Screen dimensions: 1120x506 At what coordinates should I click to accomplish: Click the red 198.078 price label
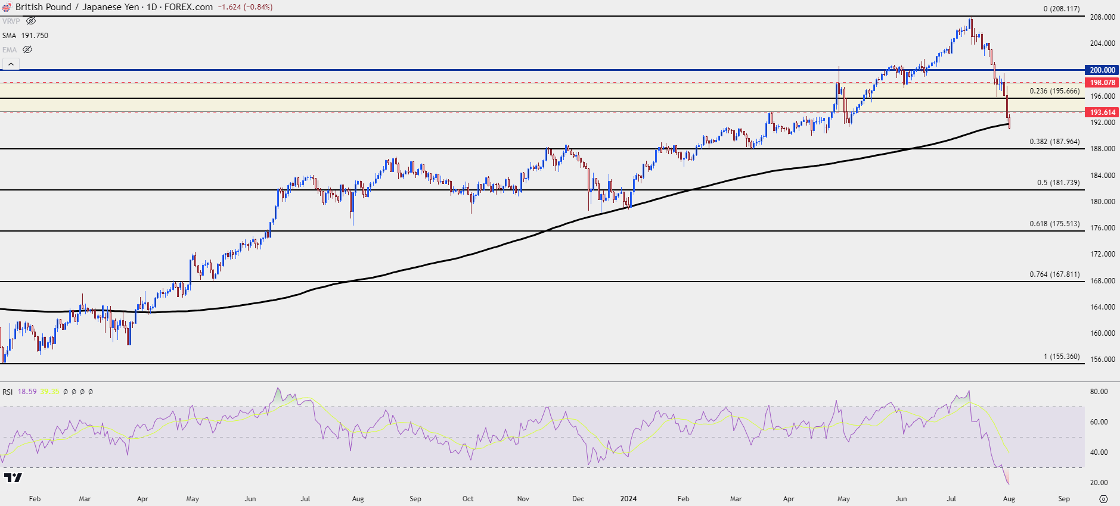point(1102,83)
